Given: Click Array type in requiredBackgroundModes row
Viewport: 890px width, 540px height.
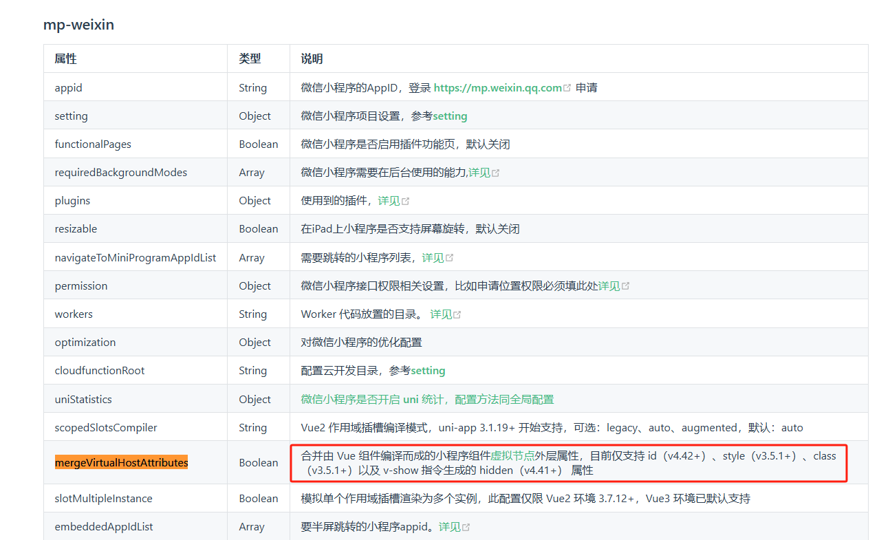Looking at the screenshot, I should [252, 172].
